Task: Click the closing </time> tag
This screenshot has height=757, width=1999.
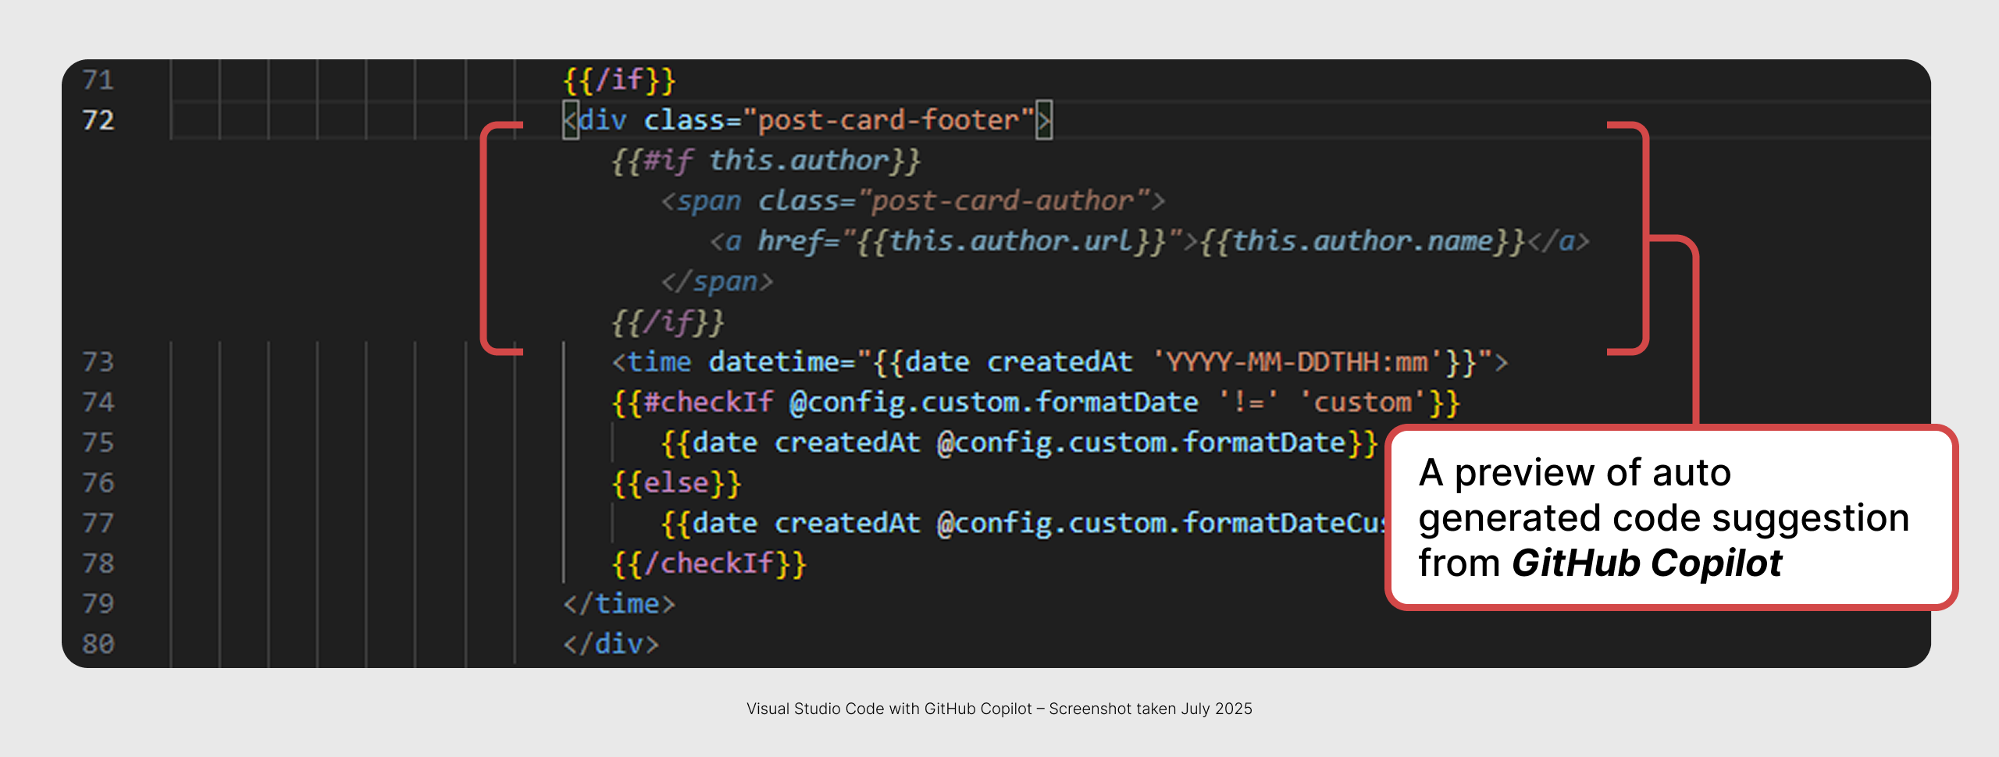Action: tap(619, 604)
